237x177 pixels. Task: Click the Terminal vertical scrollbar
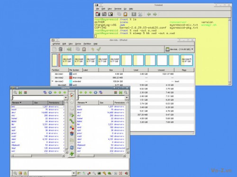pos(229,52)
